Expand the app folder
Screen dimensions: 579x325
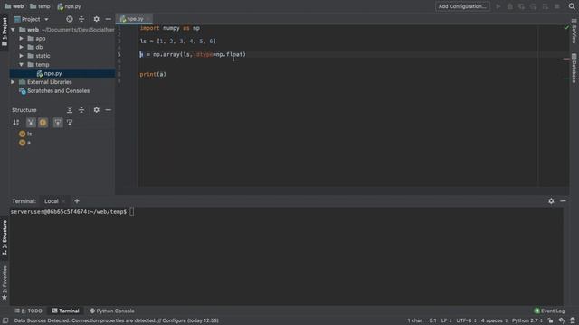[x=21, y=38]
